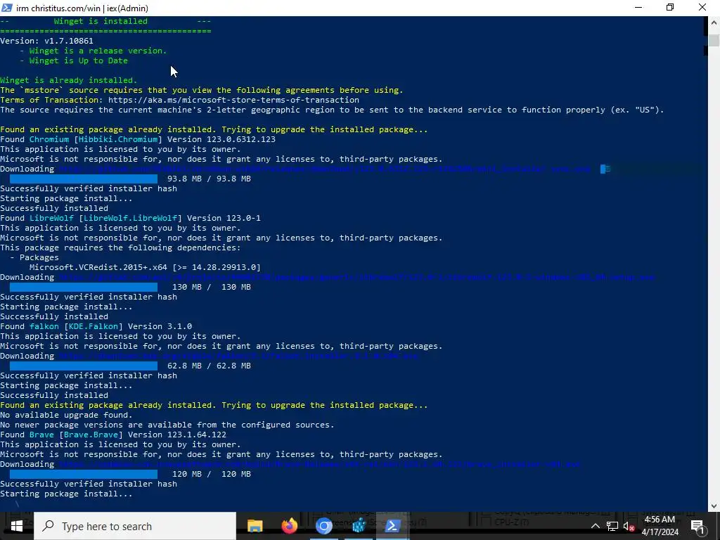720x540 pixels.
Task: Click the 93.8 MB Chromium progress bar
Action: coord(84,179)
